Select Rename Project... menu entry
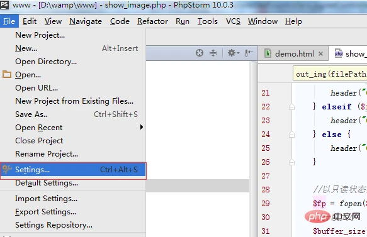The height and width of the screenshot is (237, 367). pyautogui.click(x=73, y=154)
